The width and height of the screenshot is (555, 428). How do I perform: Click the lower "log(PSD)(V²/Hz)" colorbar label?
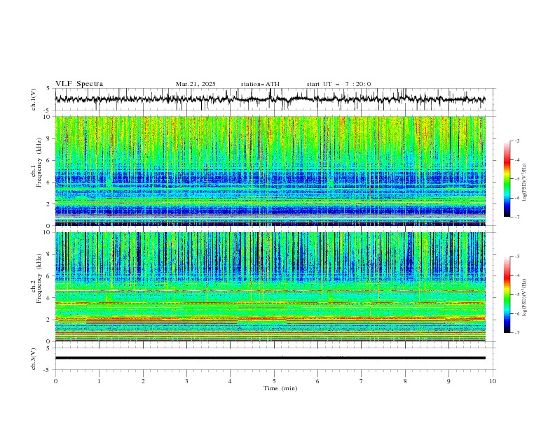tap(524, 298)
